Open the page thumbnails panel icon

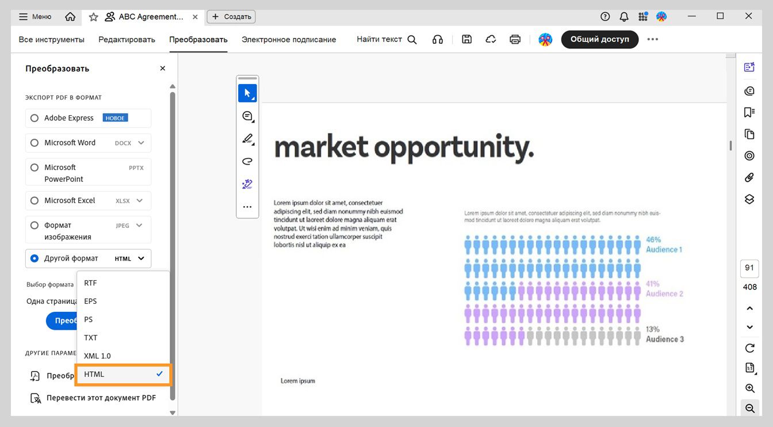point(749,134)
